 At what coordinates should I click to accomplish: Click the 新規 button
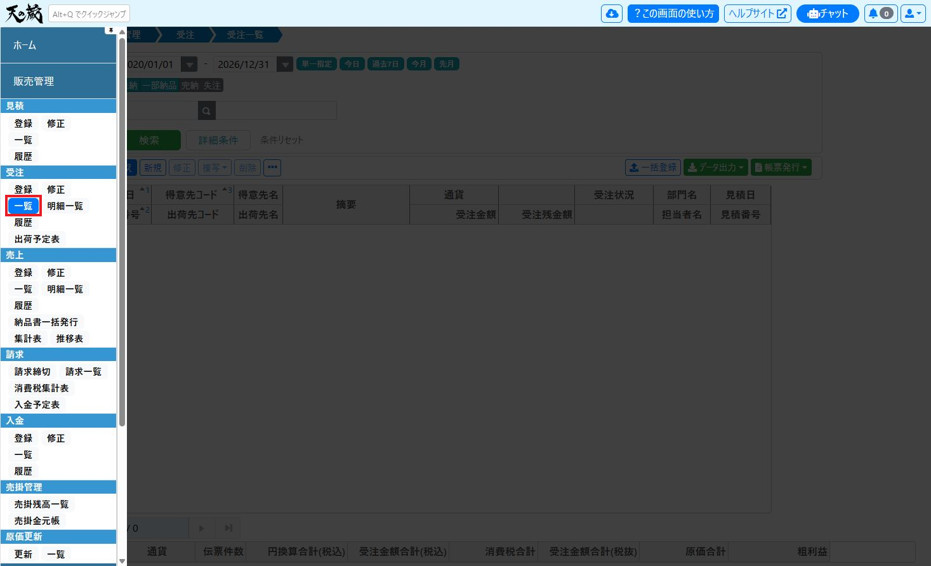click(x=153, y=168)
